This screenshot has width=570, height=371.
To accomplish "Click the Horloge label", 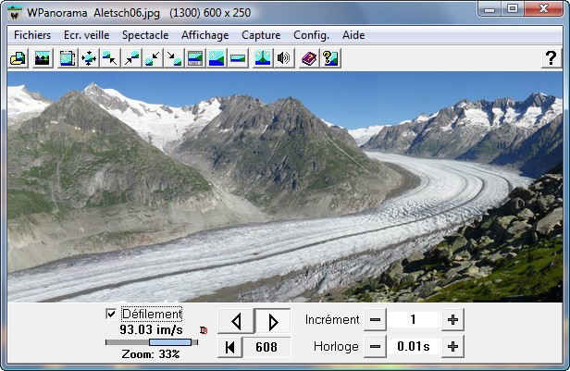I will click(x=336, y=347).
